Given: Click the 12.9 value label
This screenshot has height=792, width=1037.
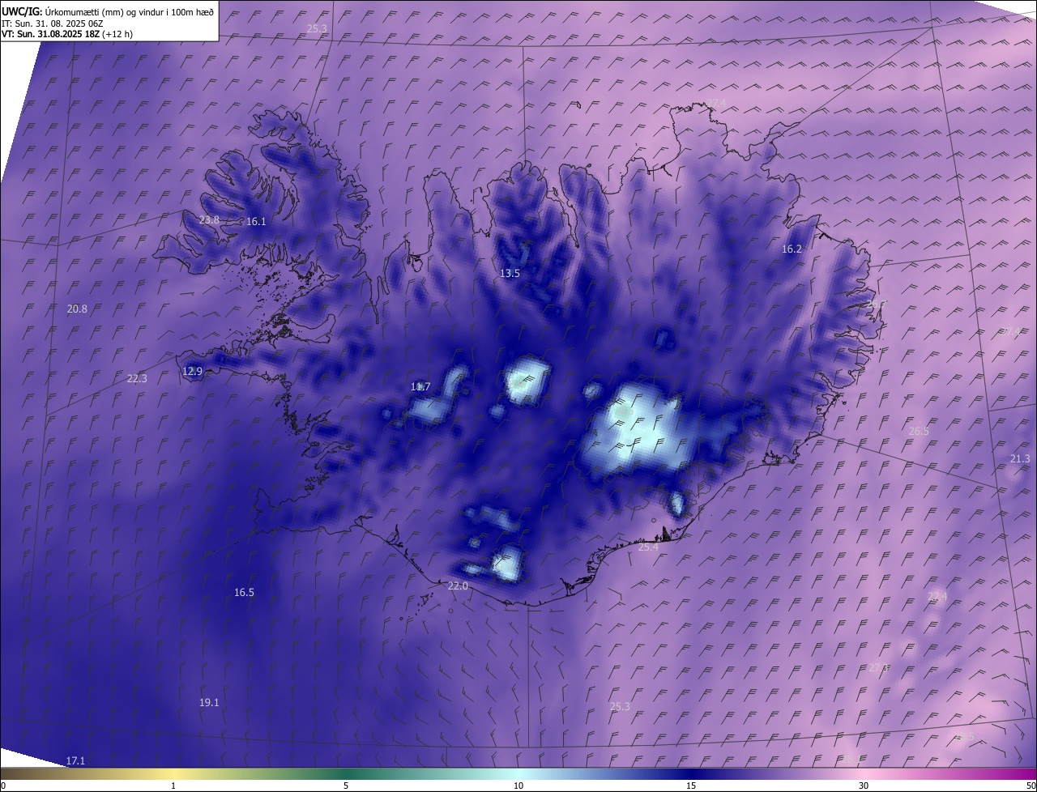Looking at the screenshot, I should (x=192, y=372).
